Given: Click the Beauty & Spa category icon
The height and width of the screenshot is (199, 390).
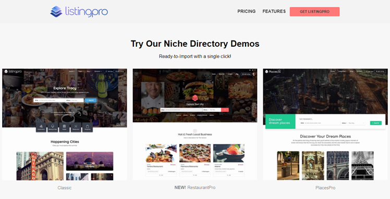Looking at the screenshot, I should tap(53, 127).
